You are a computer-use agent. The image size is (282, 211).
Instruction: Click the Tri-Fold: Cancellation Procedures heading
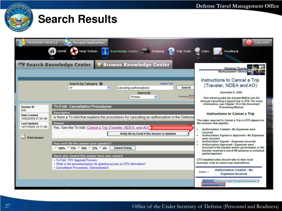pyautogui.click(x=83, y=107)
